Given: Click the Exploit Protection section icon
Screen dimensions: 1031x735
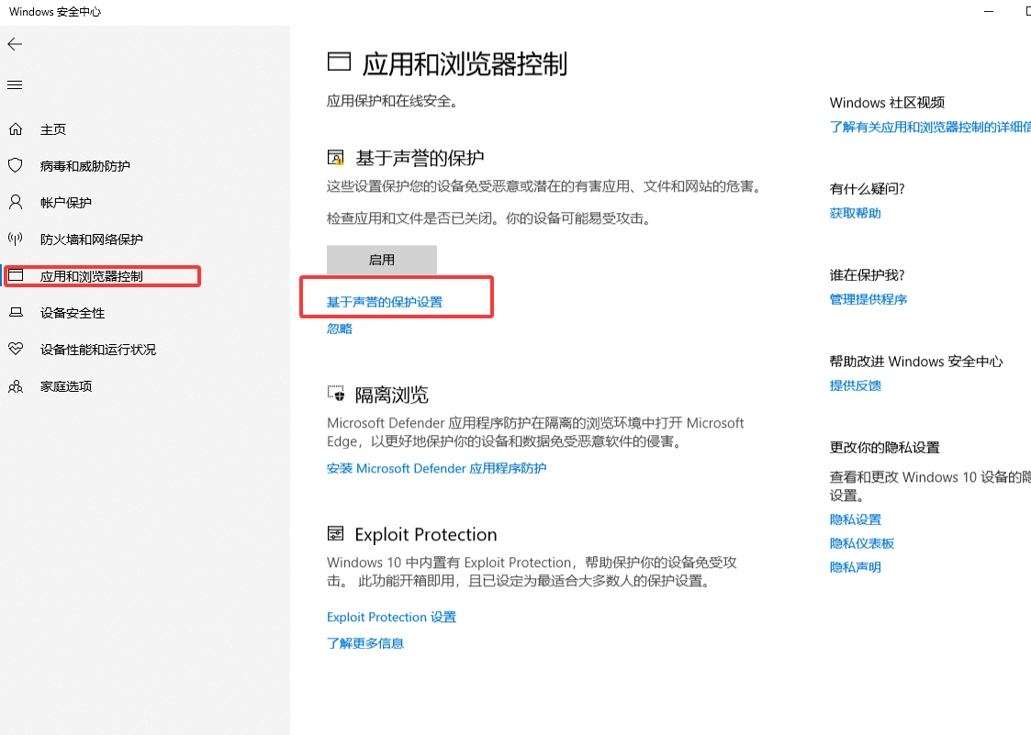Looking at the screenshot, I should [335, 533].
